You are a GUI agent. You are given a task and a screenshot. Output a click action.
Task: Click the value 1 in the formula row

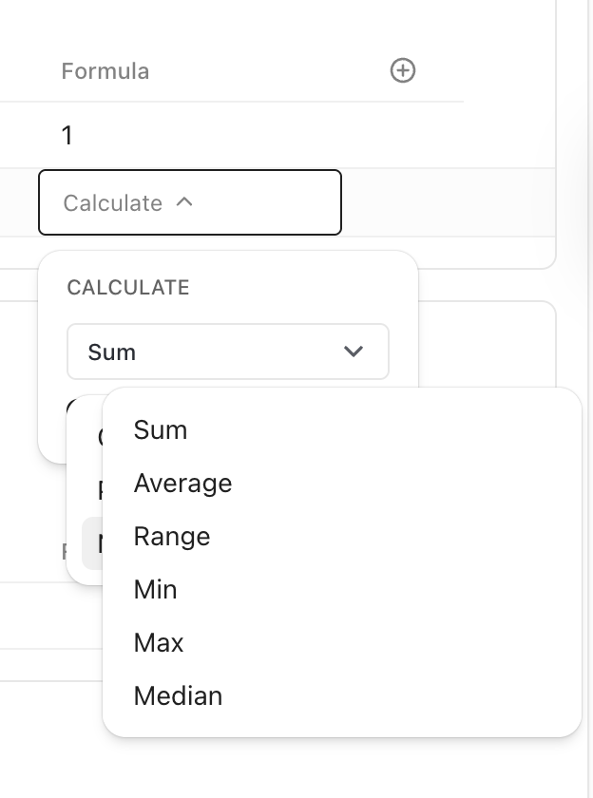67,135
